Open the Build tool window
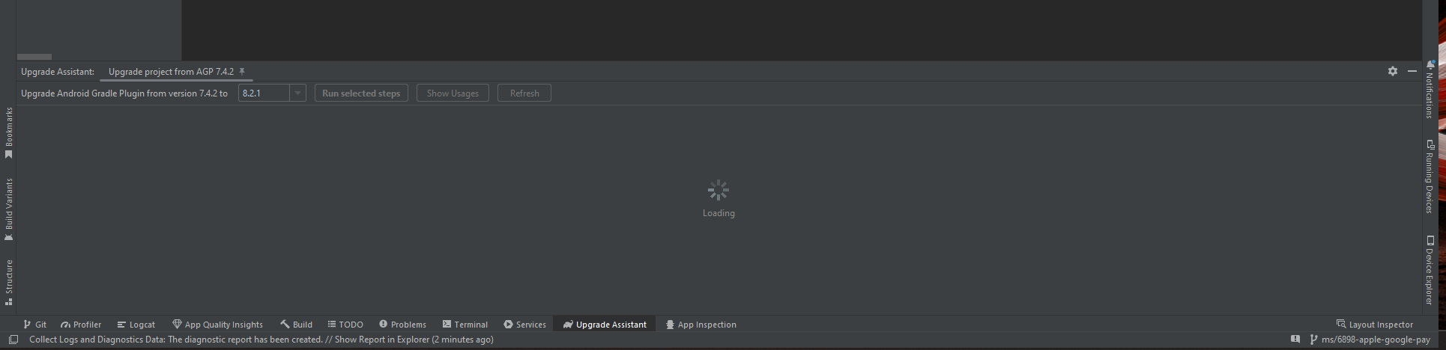Image resolution: width=1446 pixels, height=350 pixels. (x=296, y=325)
